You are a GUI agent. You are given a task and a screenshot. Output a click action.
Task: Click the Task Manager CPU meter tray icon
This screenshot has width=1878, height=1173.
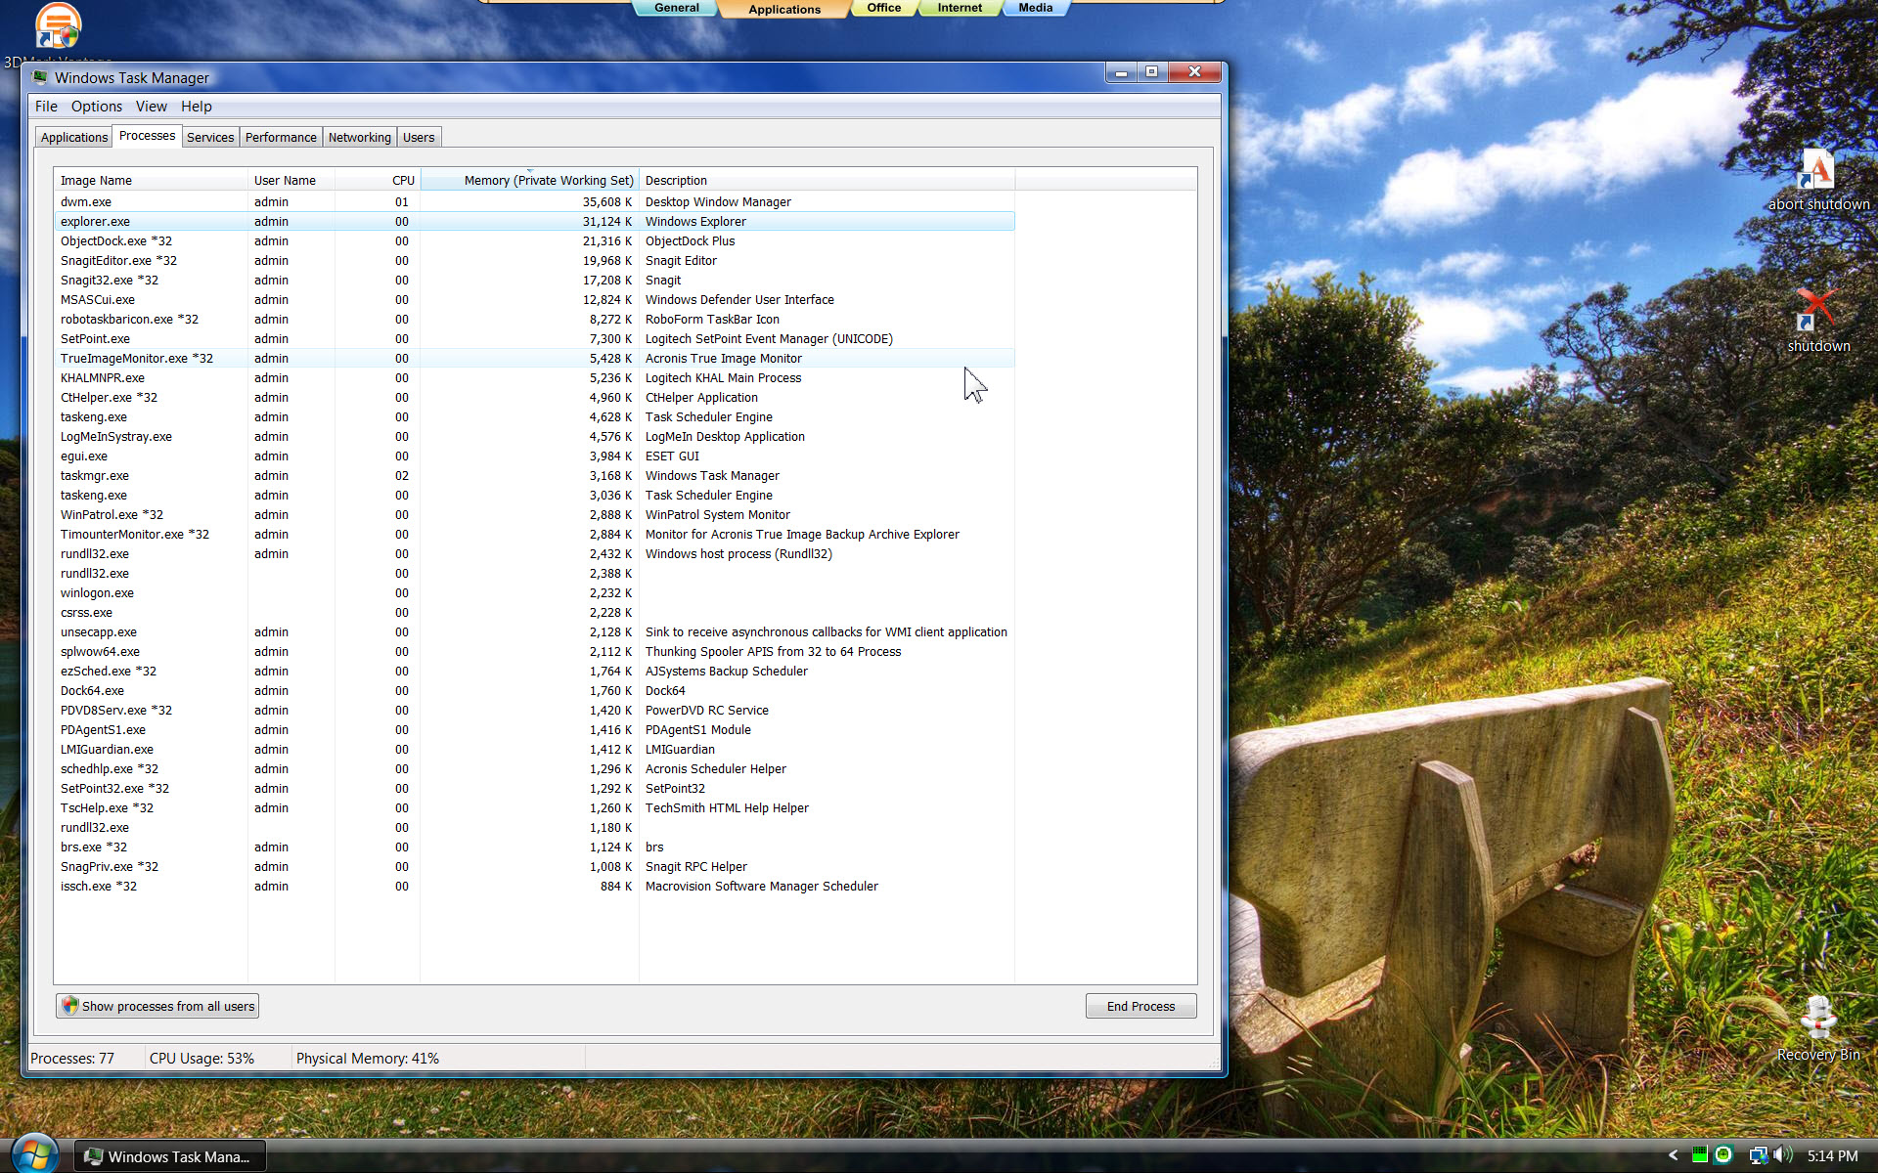[1700, 1155]
